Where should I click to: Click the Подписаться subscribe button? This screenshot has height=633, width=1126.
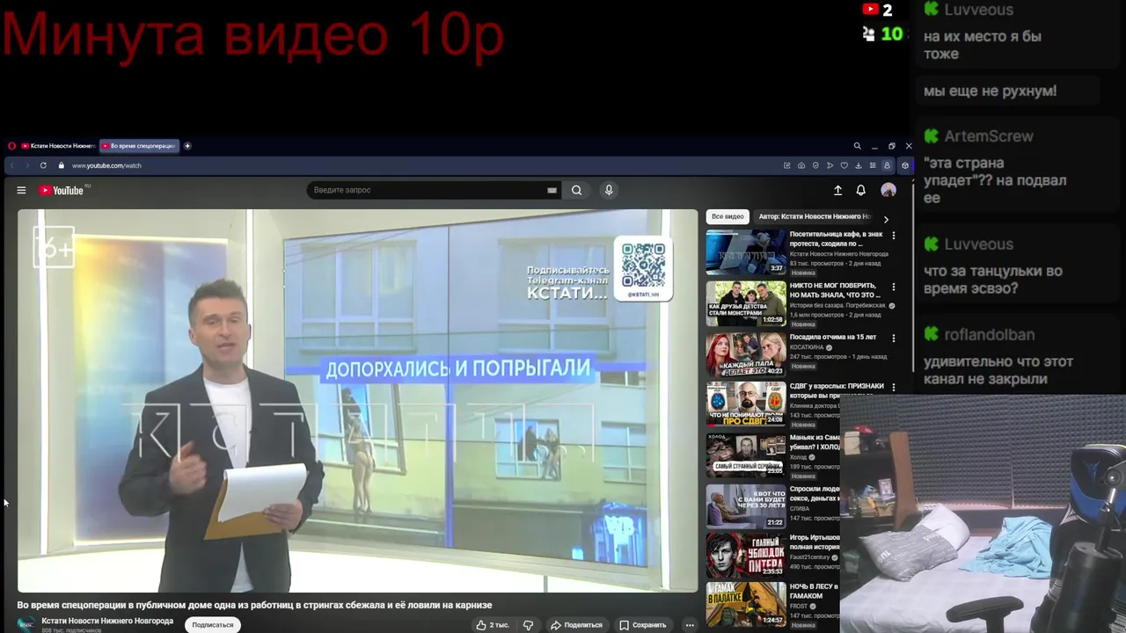coord(213,625)
